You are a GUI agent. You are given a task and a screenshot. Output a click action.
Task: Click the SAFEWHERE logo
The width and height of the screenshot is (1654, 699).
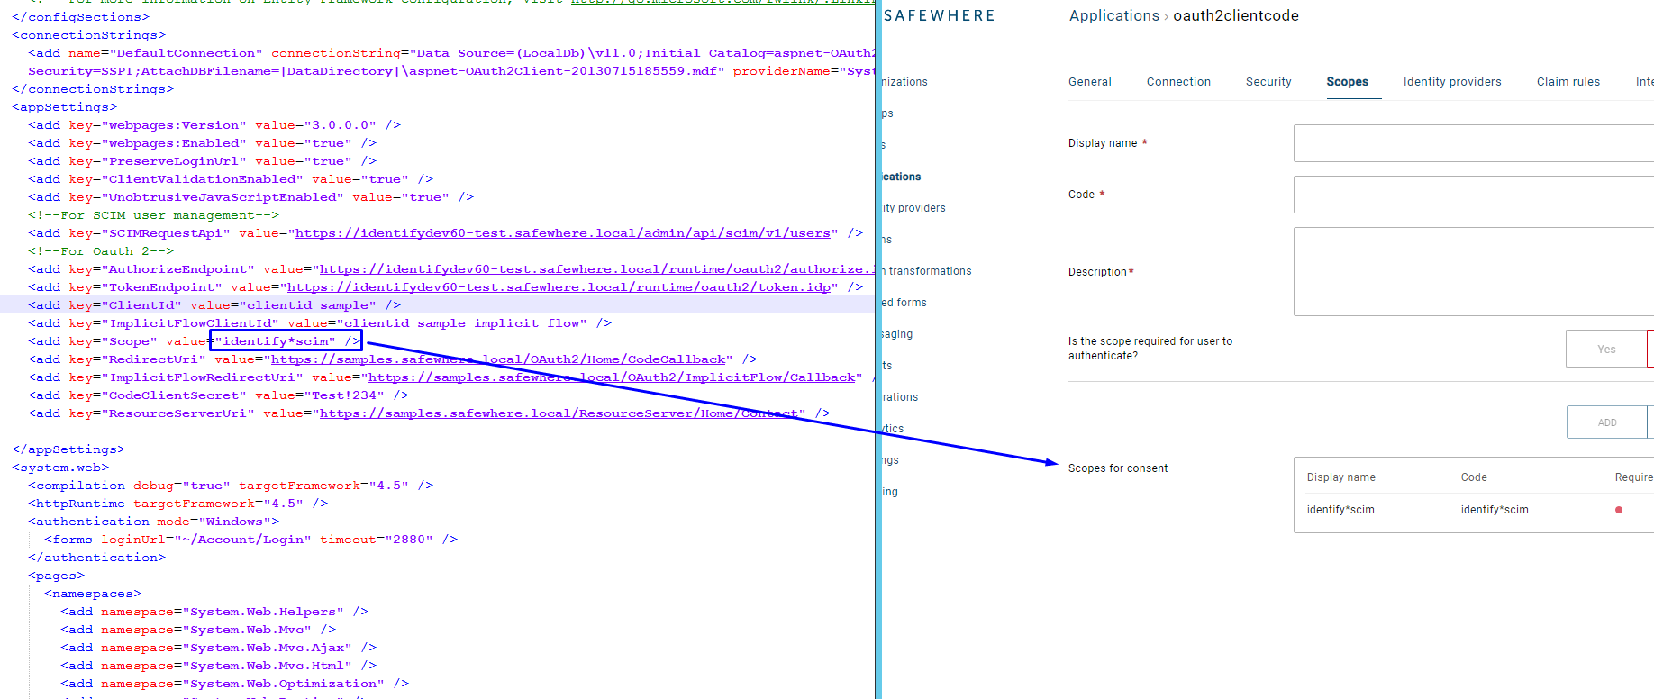click(939, 15)
